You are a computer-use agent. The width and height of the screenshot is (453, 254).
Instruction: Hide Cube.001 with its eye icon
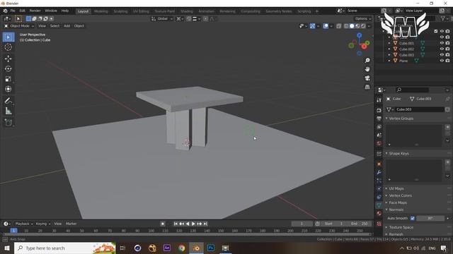(x=442, y=43)
